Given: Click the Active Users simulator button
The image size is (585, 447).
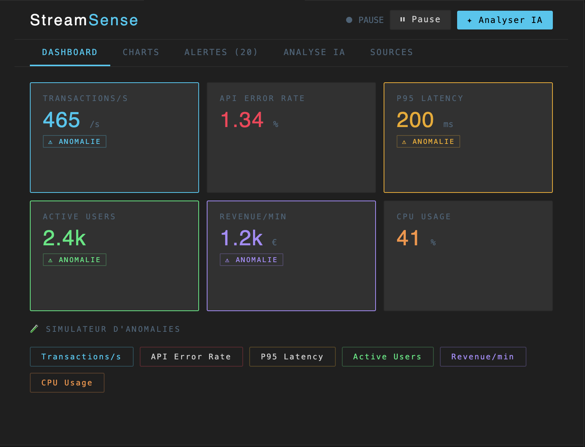Looking at the screenshot, I should click(387, 356).
